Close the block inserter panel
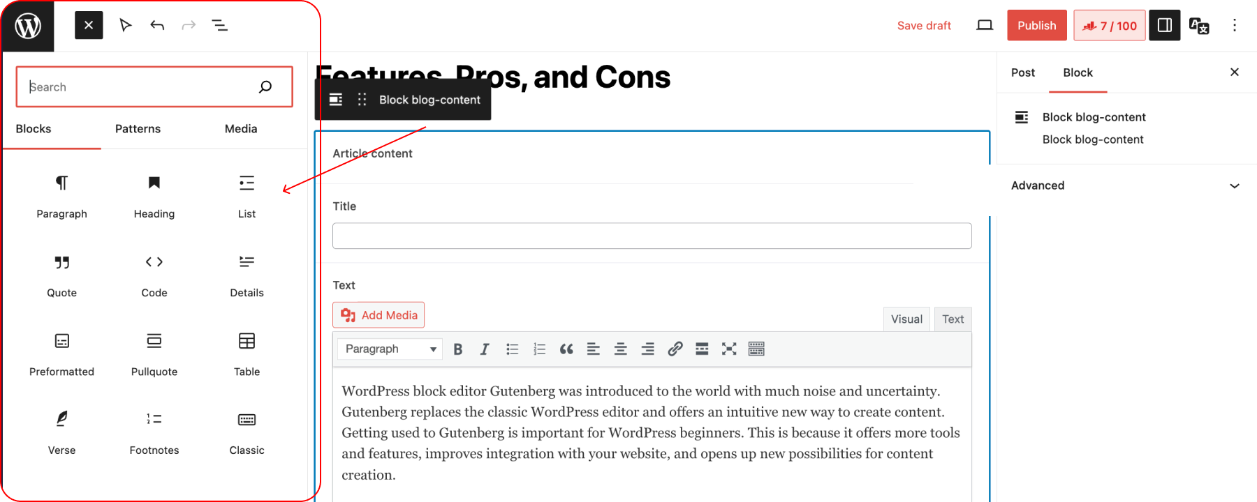Image resolution: width=1257 pixels, height=502 pixels. 89,26
